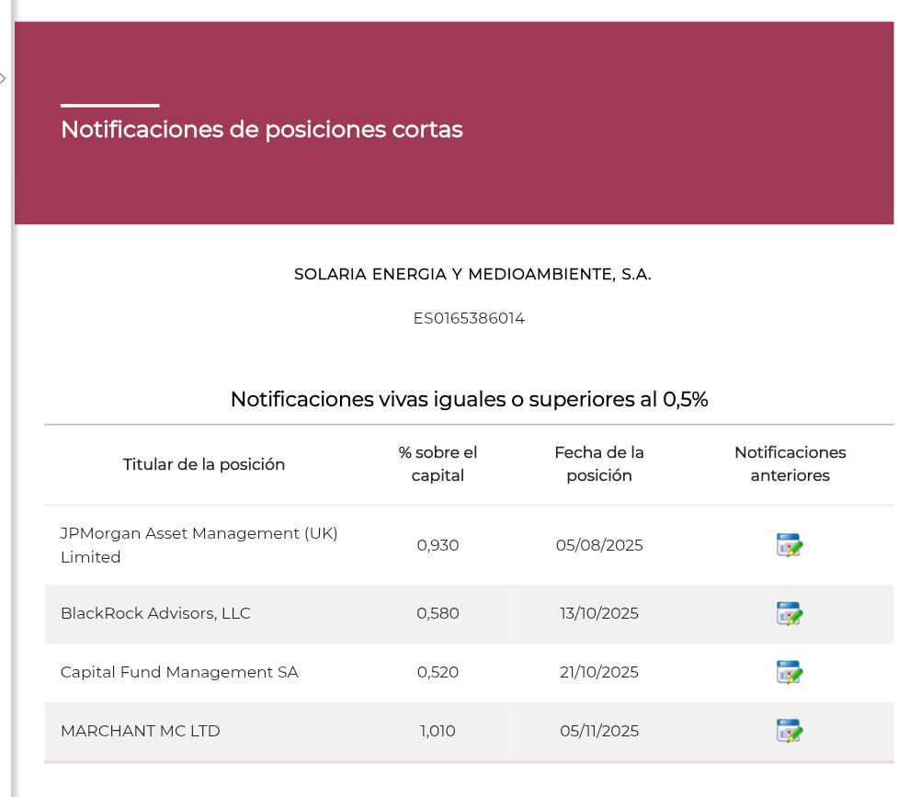Select the 'Notificaciones de posiciones cortas' banner title

[x=262, y=130]
